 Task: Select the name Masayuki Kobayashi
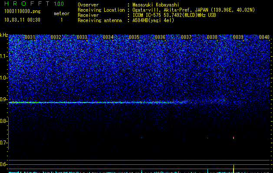tap(156, 5)
